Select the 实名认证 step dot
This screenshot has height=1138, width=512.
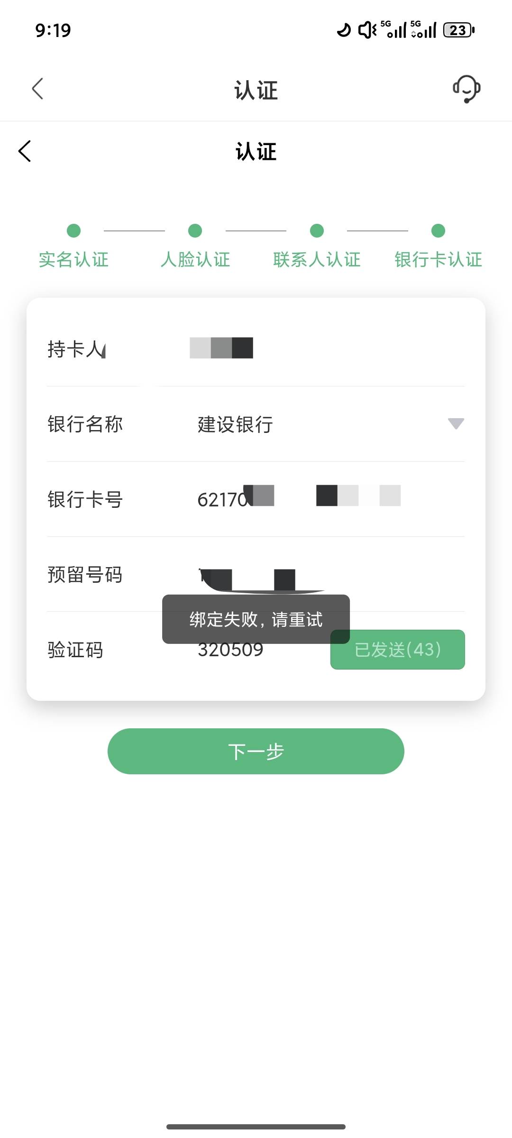(73, 231)
